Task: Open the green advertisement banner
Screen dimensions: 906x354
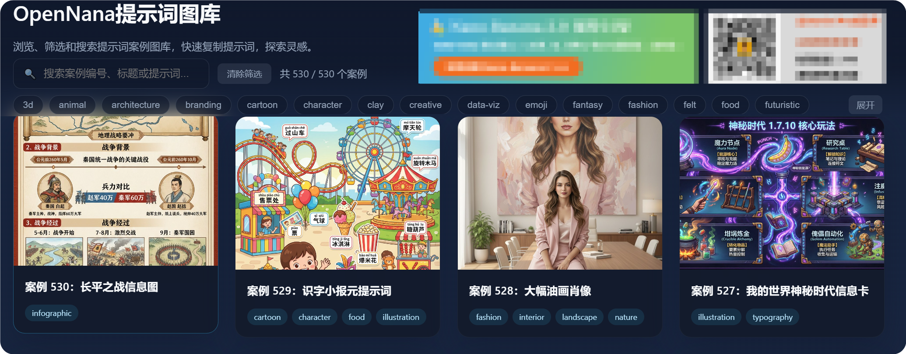Action: click(558, 46)
